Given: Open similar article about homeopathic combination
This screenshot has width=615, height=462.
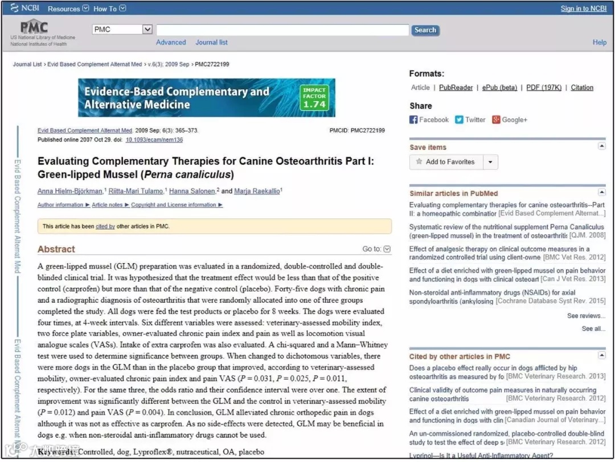Looking at the screenshot, I should tap(507, 209).
